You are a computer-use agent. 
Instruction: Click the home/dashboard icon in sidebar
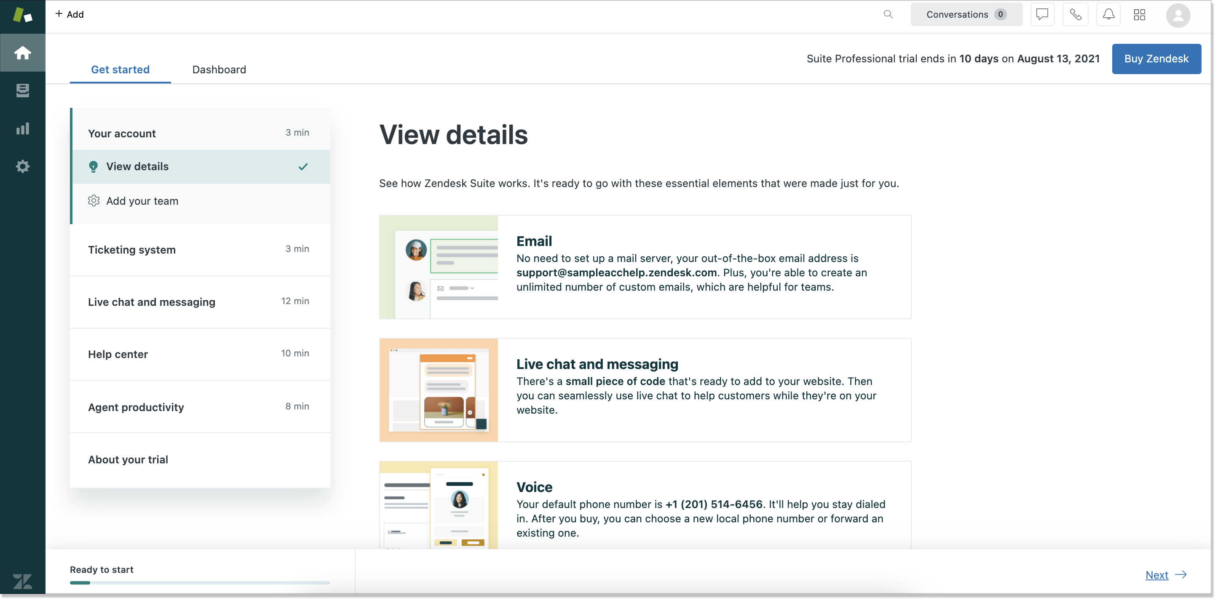[22, 52]
